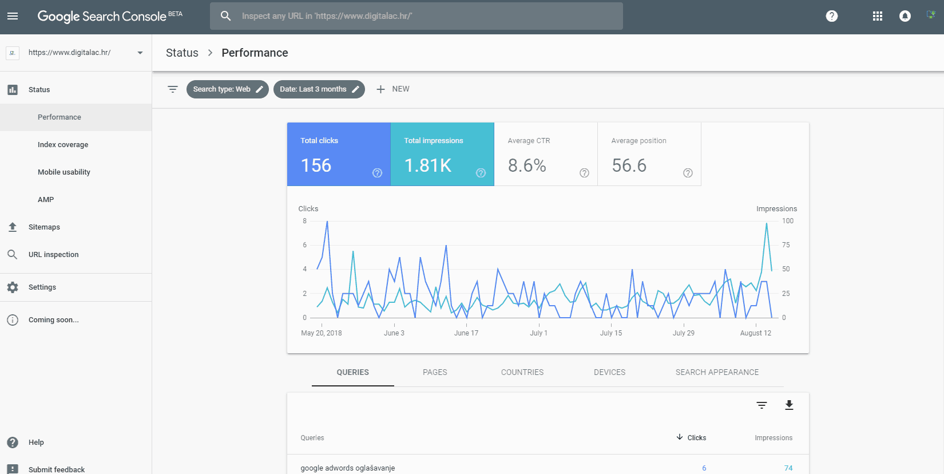
Task: Open the table filter rows icon
Action: click(x=761, y=405)
